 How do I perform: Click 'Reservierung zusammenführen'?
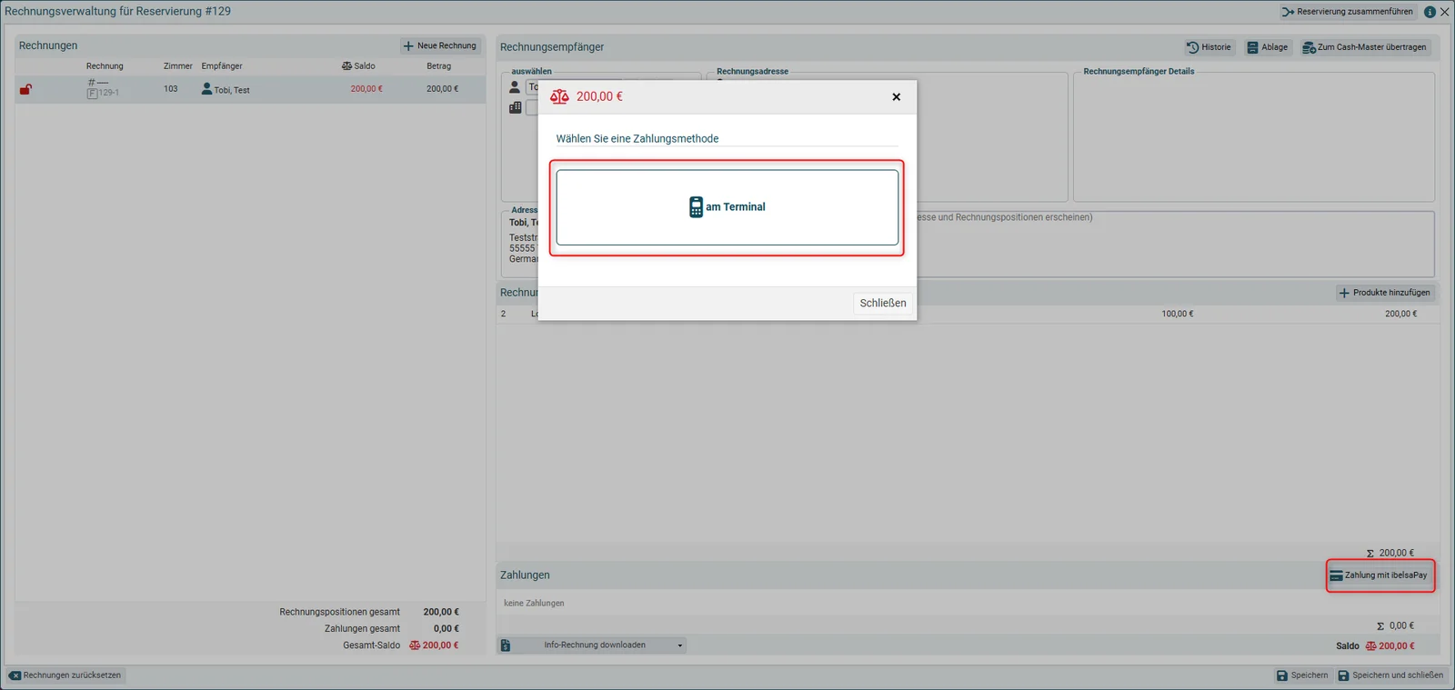(1348, 12)
